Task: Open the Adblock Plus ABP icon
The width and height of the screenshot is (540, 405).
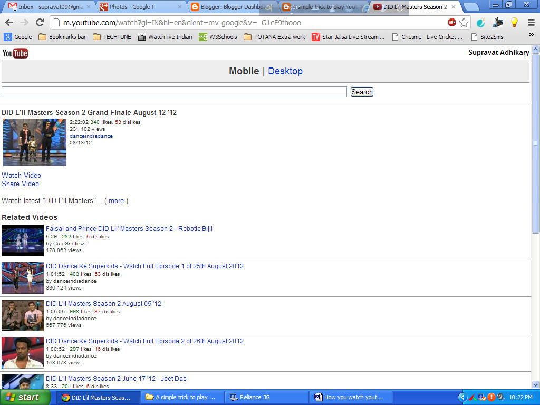Action: tap(452, 23)
